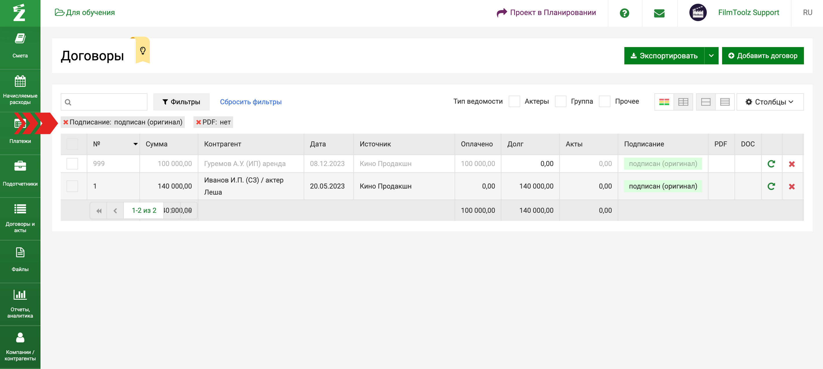Enable the Актеры checkbox
823x369 pixels.
click(514, 102)
